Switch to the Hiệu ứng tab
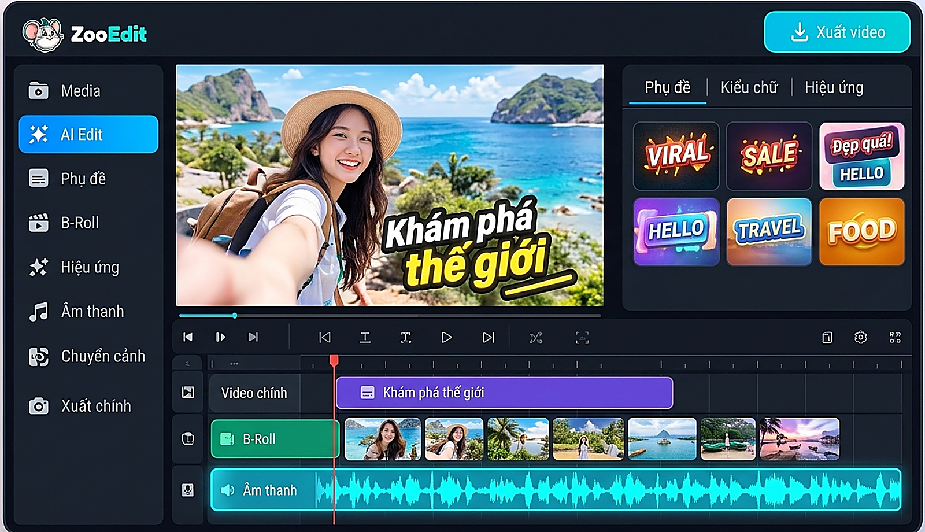 (834, 87)
